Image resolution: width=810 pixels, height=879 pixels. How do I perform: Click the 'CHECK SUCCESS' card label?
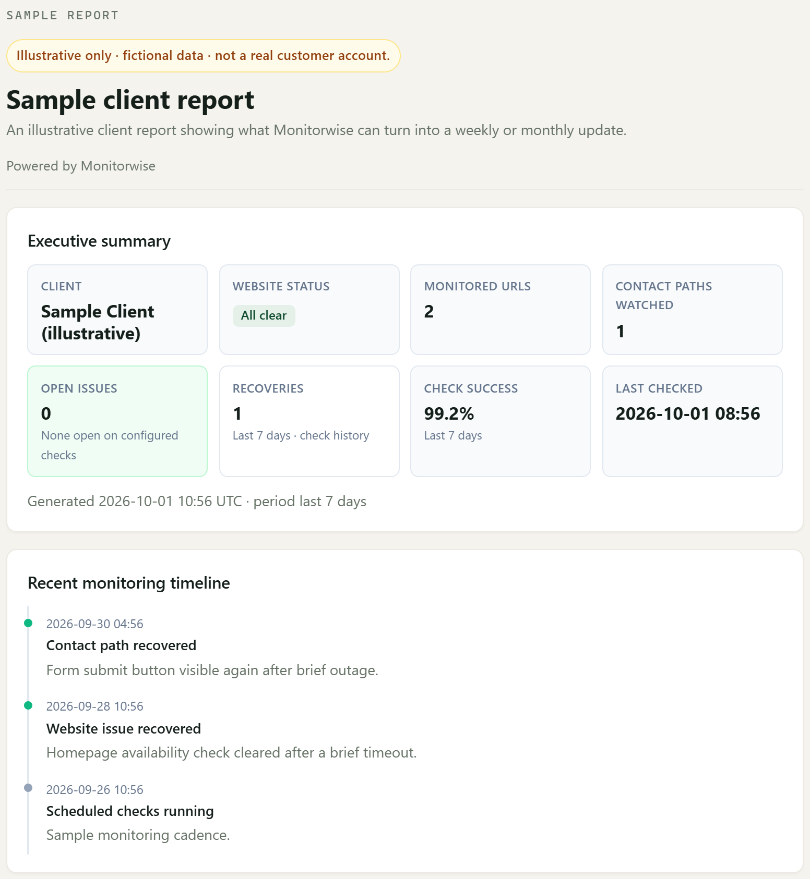tap(471, 388)
